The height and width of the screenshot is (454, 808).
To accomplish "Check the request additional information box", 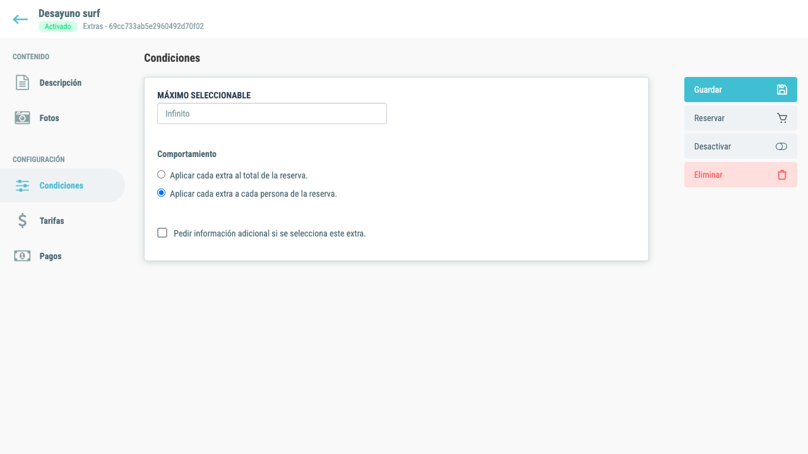I will [162, 233].
